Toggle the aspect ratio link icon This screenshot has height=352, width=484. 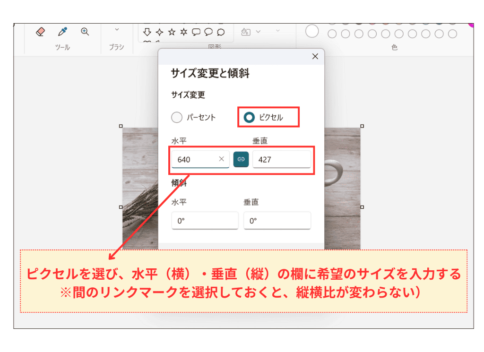pos(241,159)
